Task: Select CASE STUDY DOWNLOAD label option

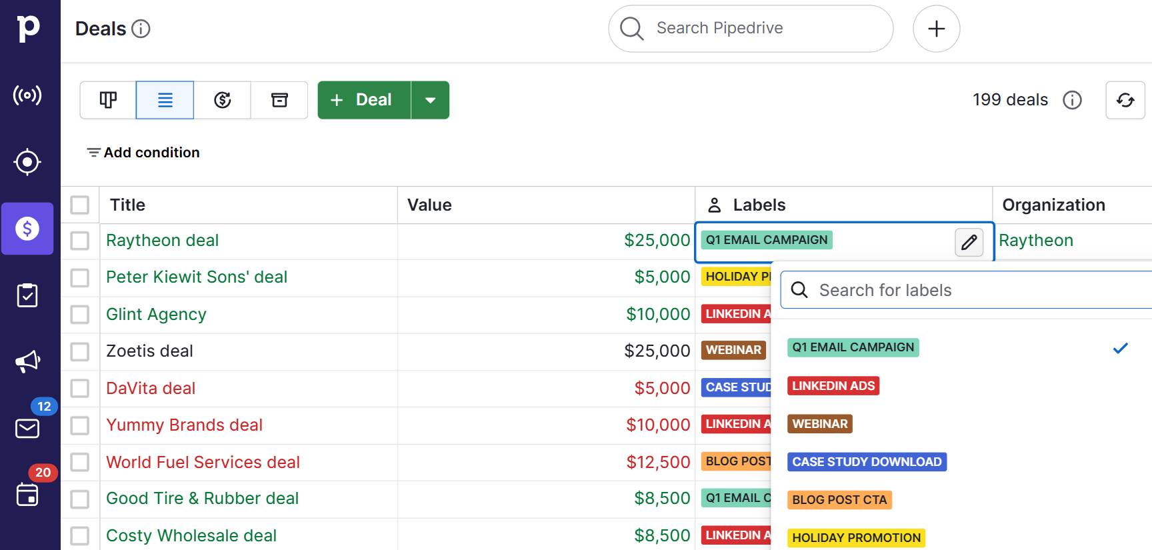Action: (867, 462)
